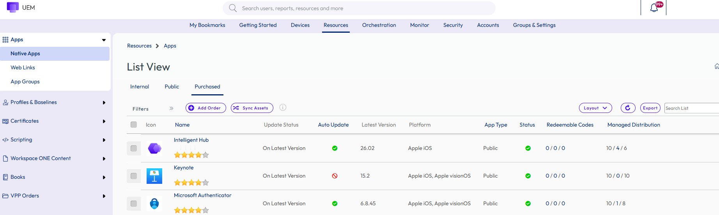Click the Scripting code icon
The height and width of the screenshot is (215, 719).
click(5, 140)
